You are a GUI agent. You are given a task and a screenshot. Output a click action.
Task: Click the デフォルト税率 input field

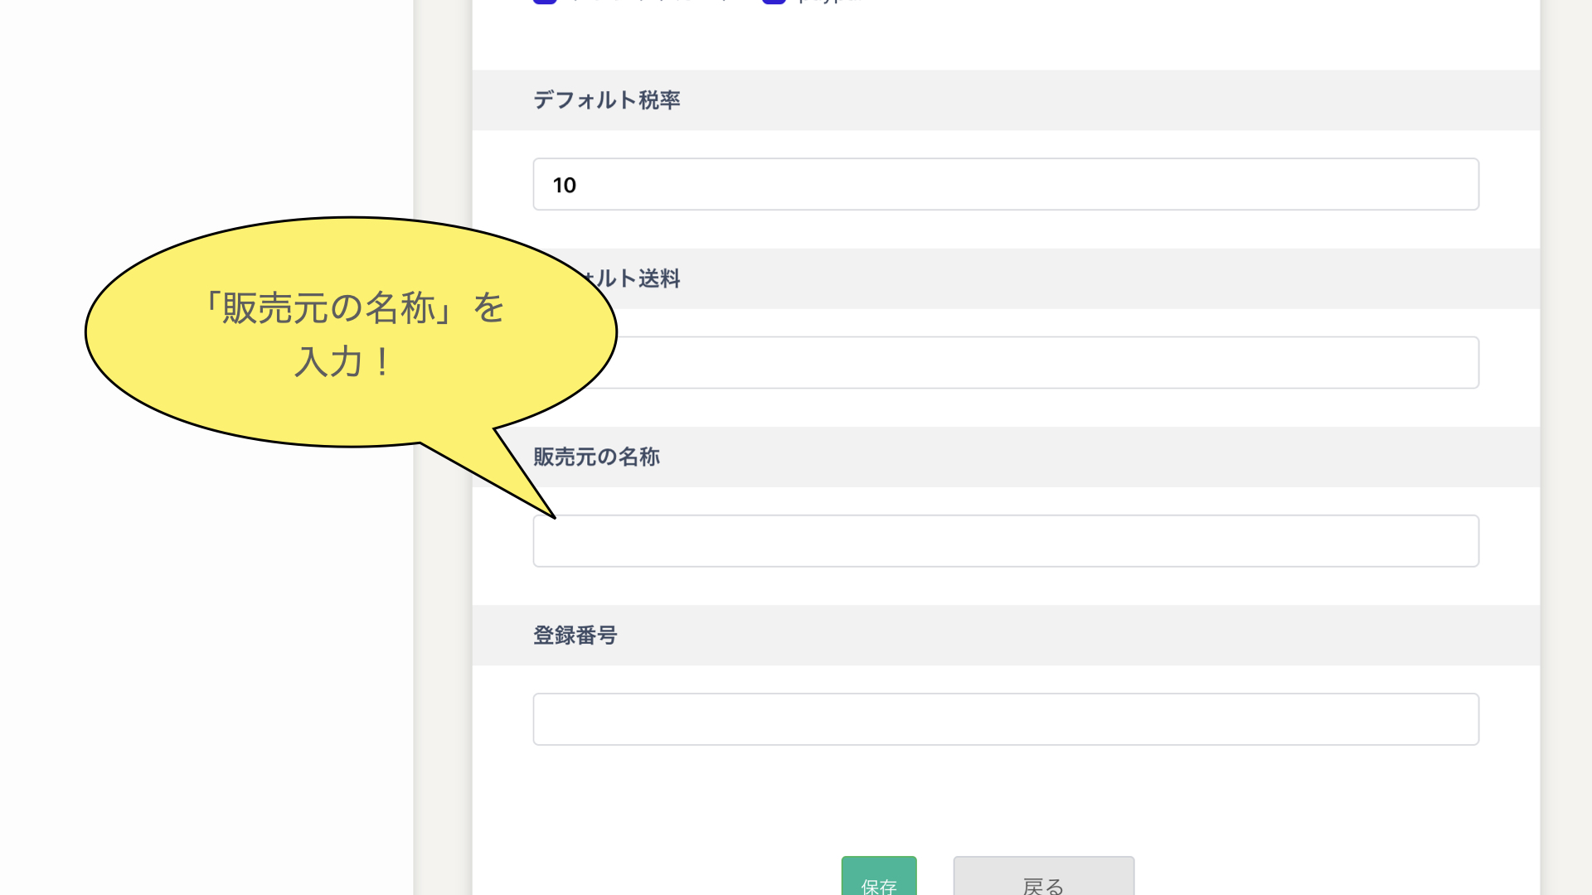tap(1005, 184)
